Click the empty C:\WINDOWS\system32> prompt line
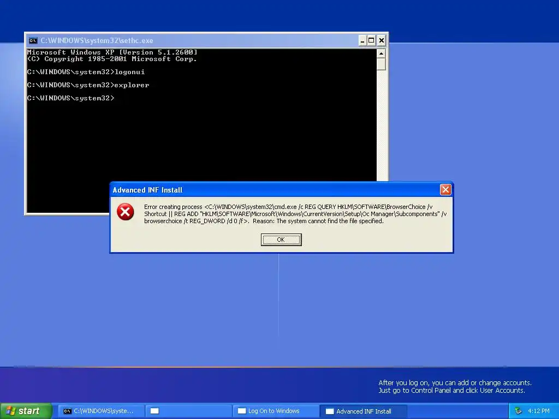This screenshot has width=559, height=419. [x=70, y=98]
